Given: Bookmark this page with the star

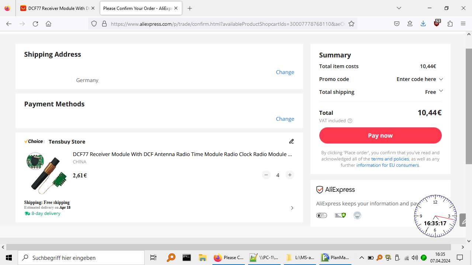Looking at the screenshot, I should click(x=351, y=24).
